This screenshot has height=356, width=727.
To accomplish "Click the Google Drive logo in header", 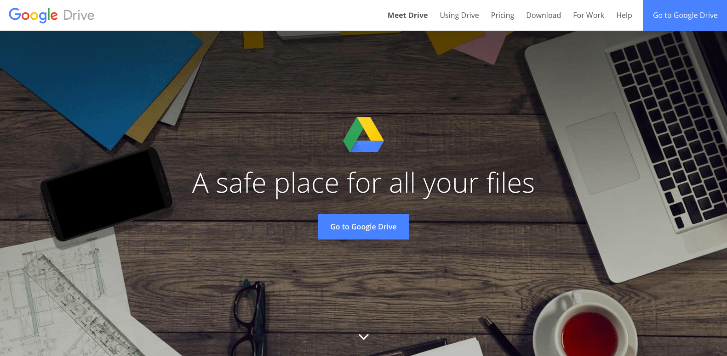I will click(x=52, y=15).
